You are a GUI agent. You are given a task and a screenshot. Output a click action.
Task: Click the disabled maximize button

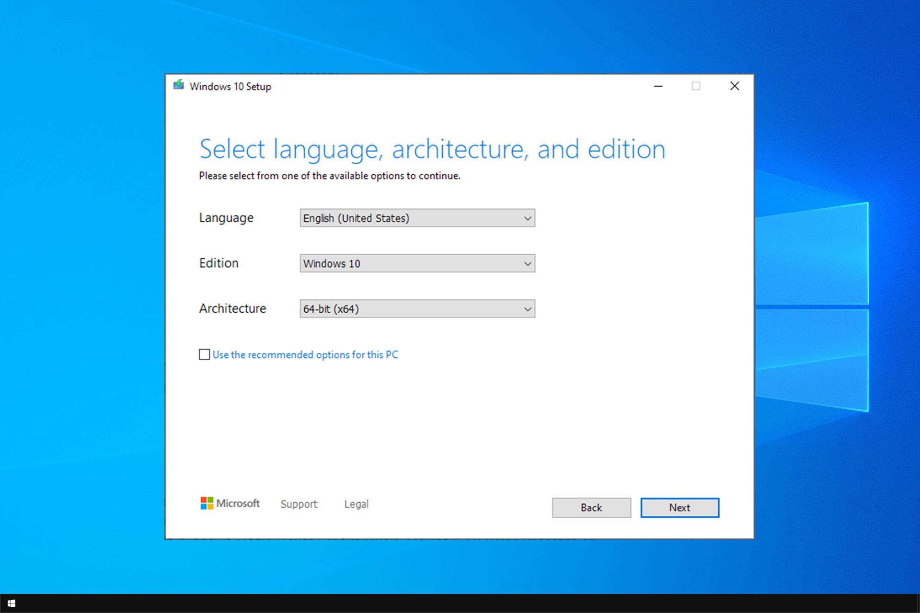pyautogui.click(x=696, y=86)
